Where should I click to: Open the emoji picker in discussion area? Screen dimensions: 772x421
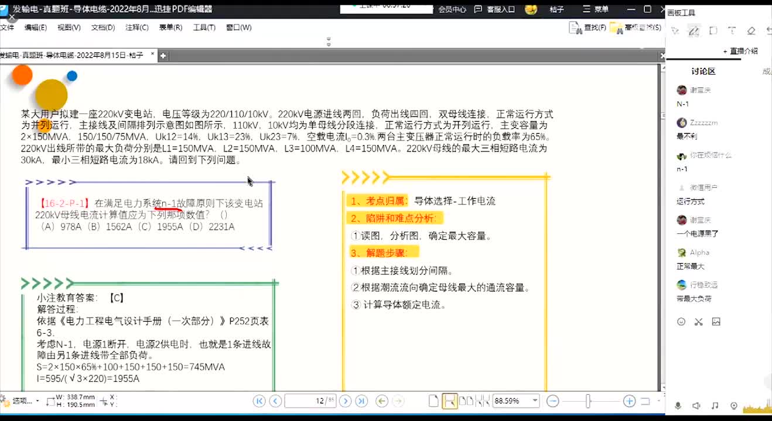coord(681,322)
